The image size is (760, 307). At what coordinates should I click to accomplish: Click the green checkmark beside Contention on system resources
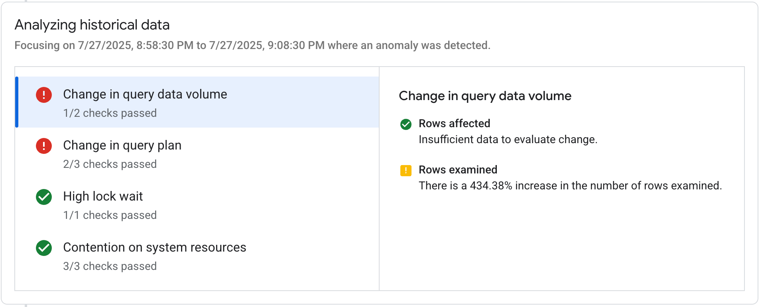(43, 248)
